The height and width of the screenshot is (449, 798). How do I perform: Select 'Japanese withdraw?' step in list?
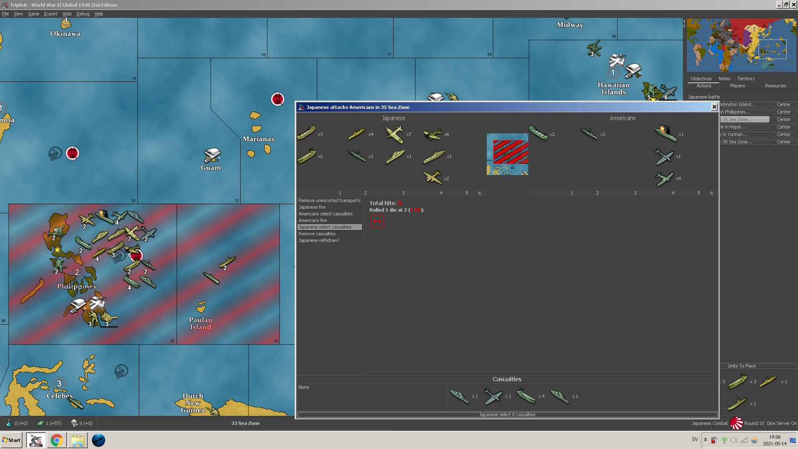pyautogui.click(x=330, y=240)
